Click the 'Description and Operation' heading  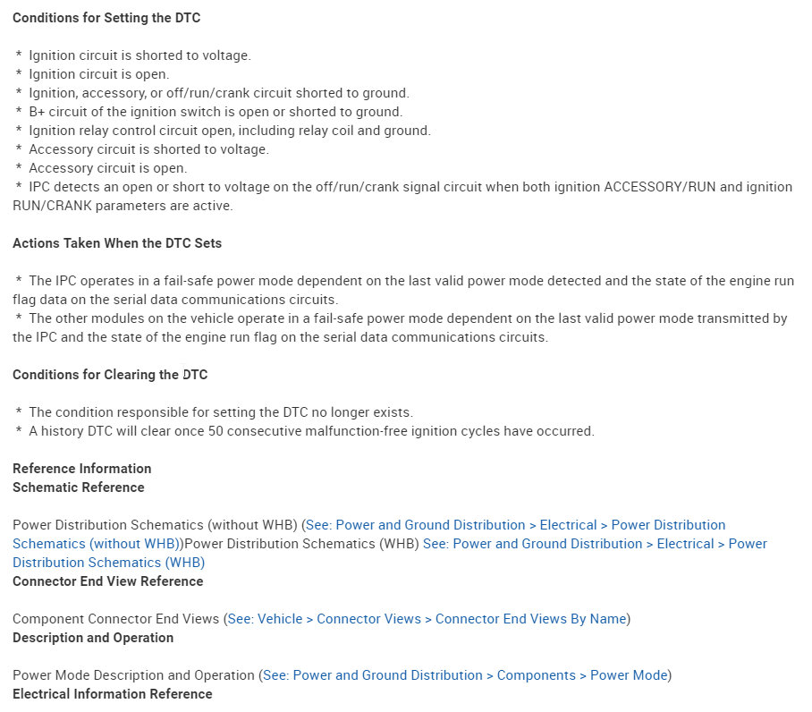[x=93, y=638]
